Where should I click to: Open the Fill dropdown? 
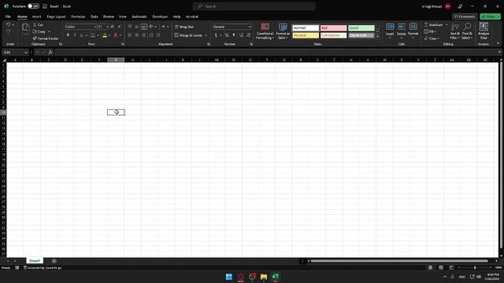click(430, 31)
